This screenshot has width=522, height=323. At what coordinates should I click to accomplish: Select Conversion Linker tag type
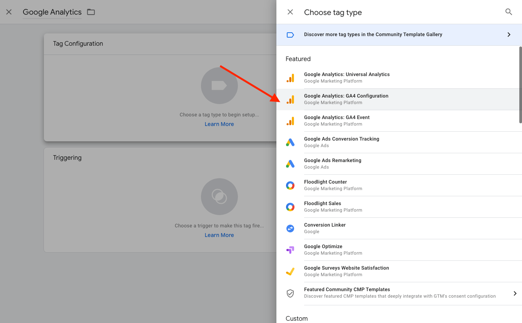[x=399, y=229]
